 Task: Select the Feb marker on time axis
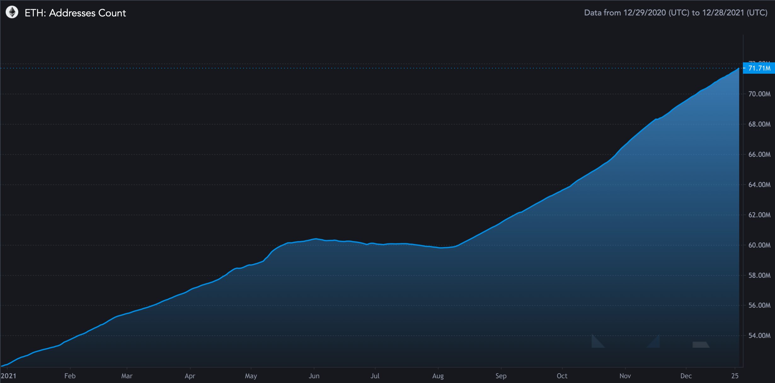pyautogui.click(x=70, y=376)
